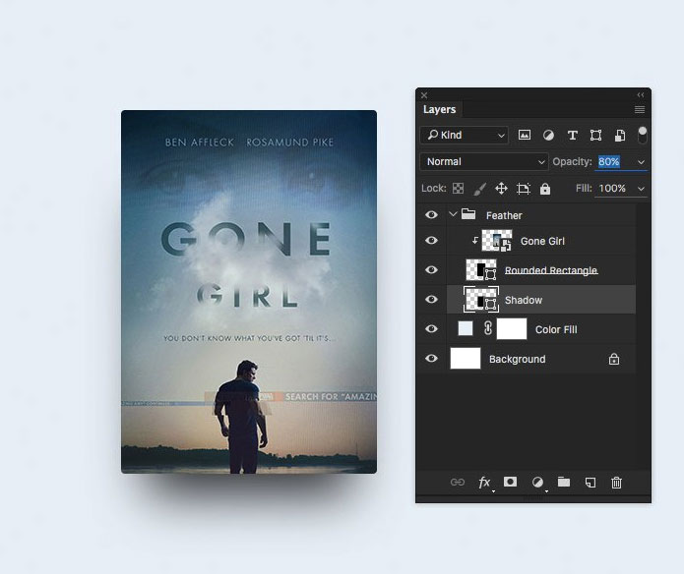
Task: Click the Color Fill layer mask thumbnail
Action: click(512, 329)
